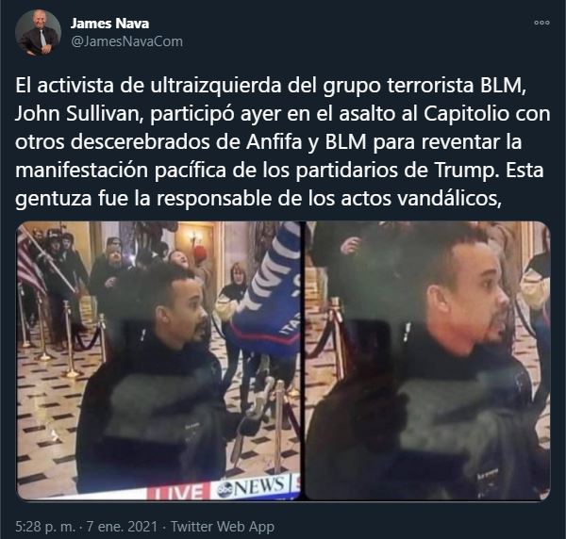Open James Nava's profile avatar
Screen dimensions: 566x539
pos(38,32)
